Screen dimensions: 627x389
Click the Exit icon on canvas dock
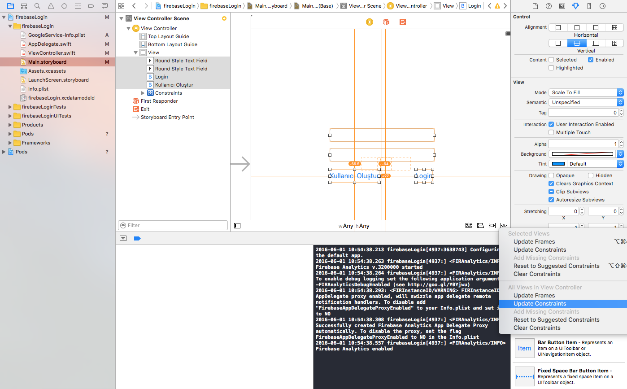403,22
